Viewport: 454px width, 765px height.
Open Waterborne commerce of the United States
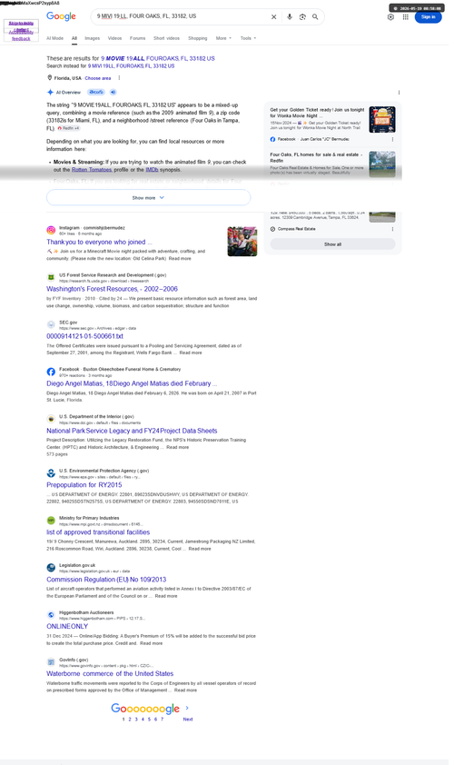110,674
